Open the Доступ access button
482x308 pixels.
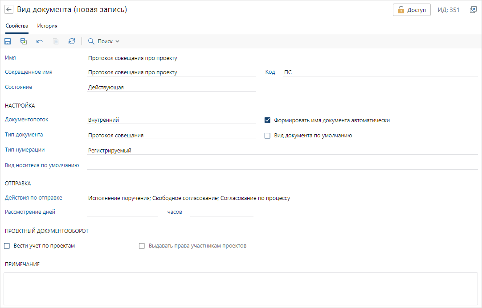(412, 10)
